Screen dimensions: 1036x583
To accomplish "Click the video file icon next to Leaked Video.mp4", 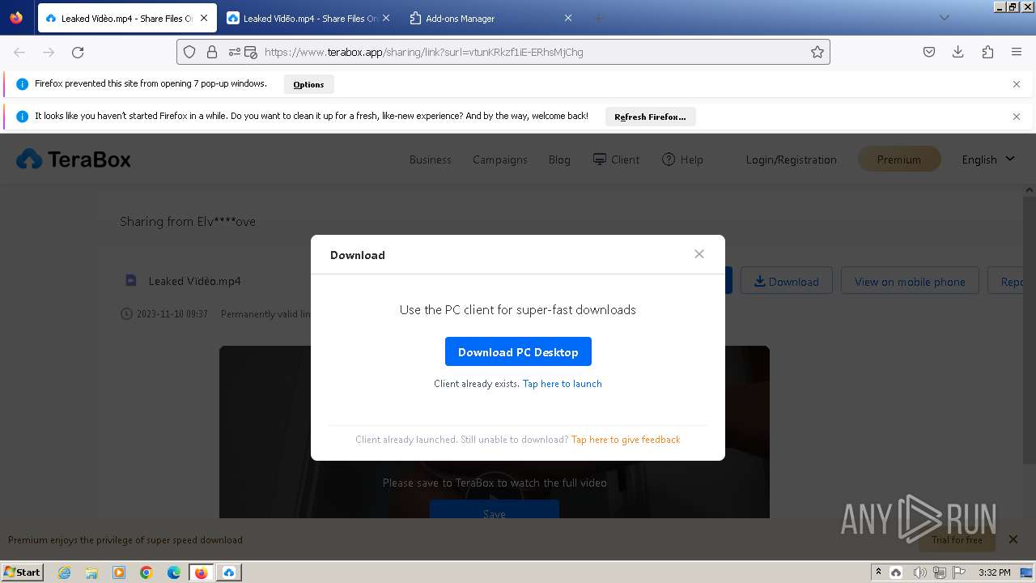I will click(130, 280).
